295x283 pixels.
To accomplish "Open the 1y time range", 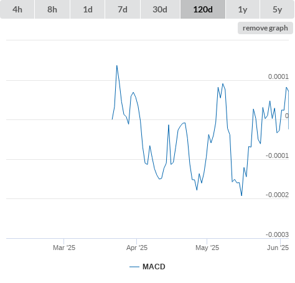I will pos(243,9).
